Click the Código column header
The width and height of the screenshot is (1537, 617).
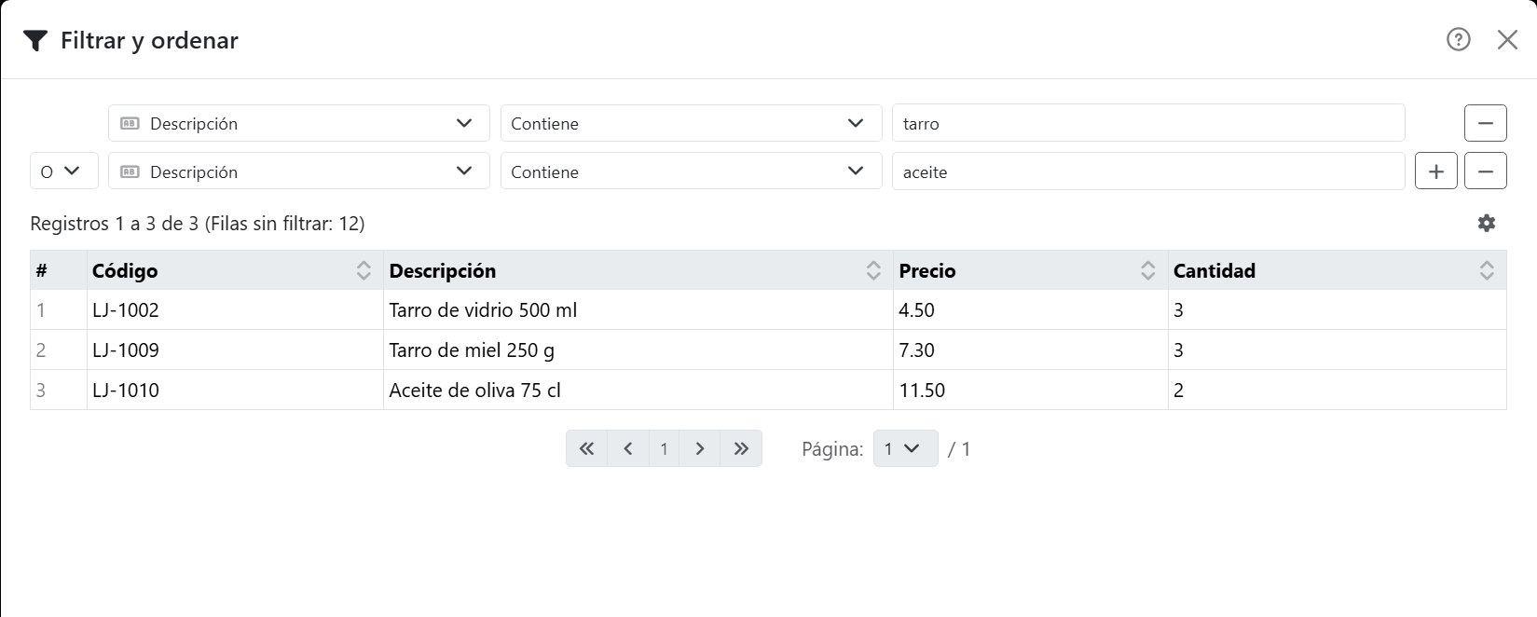tap(235, 270)
